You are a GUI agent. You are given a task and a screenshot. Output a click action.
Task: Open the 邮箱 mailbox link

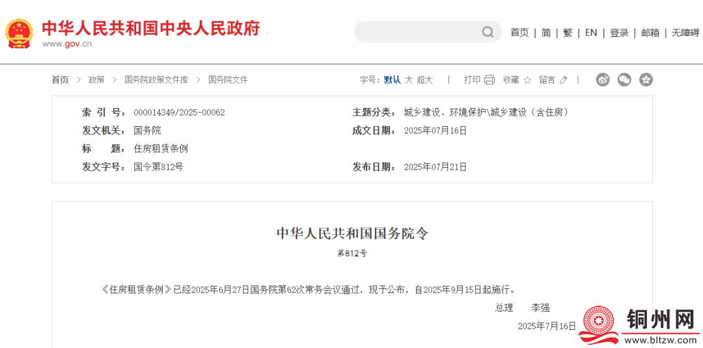coord(650,33)
